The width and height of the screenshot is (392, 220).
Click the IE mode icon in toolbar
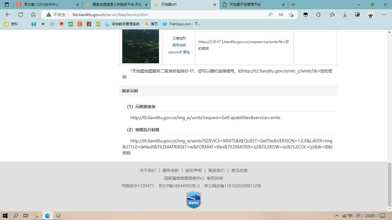click(358, 15)
